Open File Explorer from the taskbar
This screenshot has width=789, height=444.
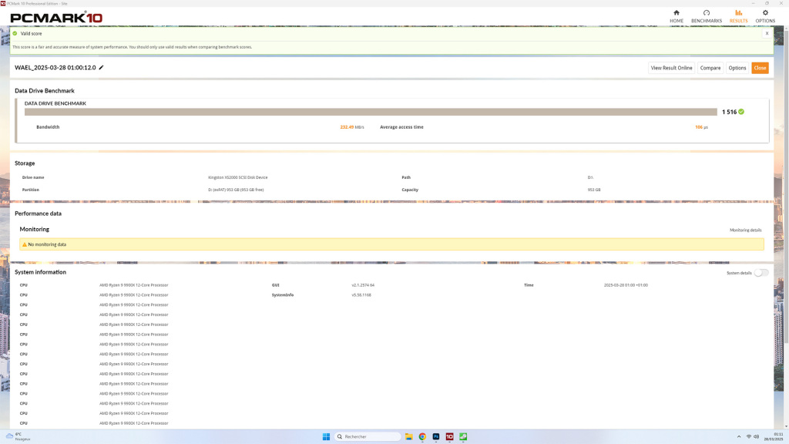(408, 436)
